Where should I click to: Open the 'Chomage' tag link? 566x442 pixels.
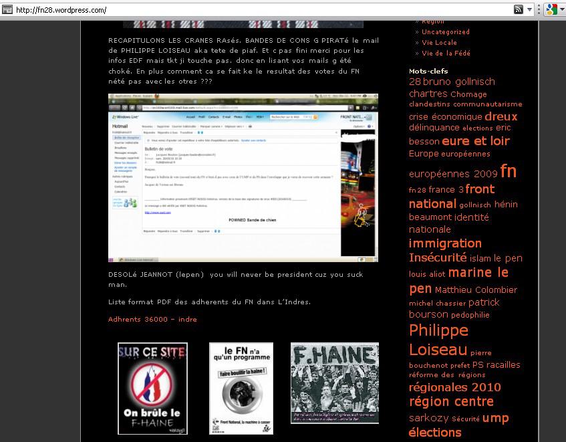(468, 94)
